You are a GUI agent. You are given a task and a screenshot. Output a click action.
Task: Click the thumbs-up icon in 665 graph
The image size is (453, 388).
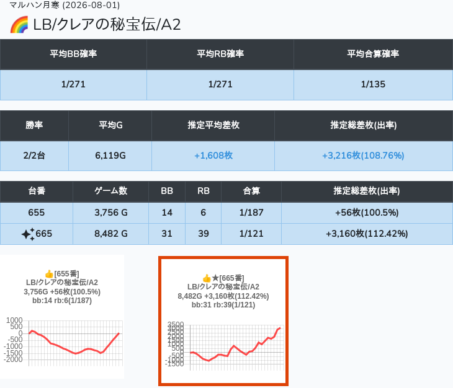(x=207, y=278)
